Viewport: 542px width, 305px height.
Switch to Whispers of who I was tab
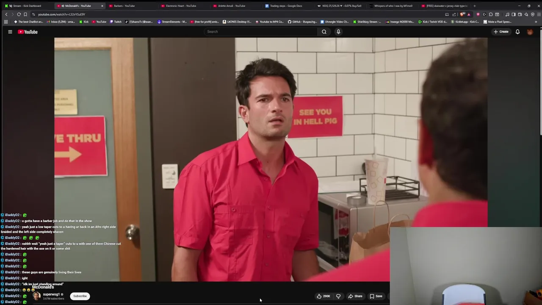click(393, 6)
